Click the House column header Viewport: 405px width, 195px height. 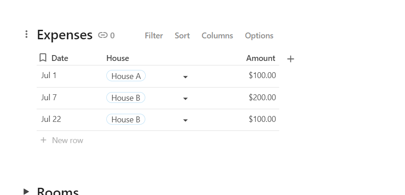(x=118, y=58)
